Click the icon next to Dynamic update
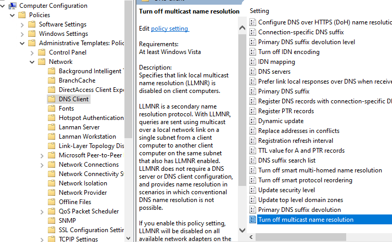392x242 pixels. [x=253, y=121]
